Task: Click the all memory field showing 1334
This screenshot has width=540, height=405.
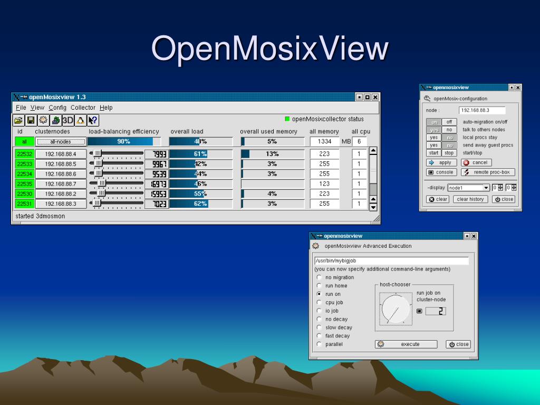Action: coord(324,141)
